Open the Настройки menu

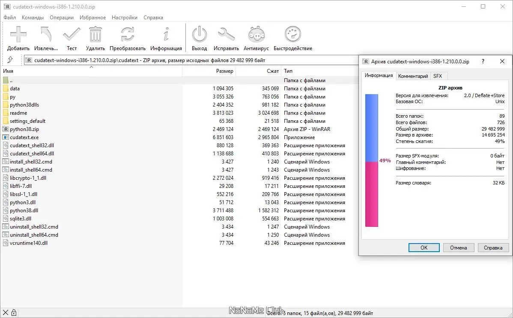[x=125, y=18]
